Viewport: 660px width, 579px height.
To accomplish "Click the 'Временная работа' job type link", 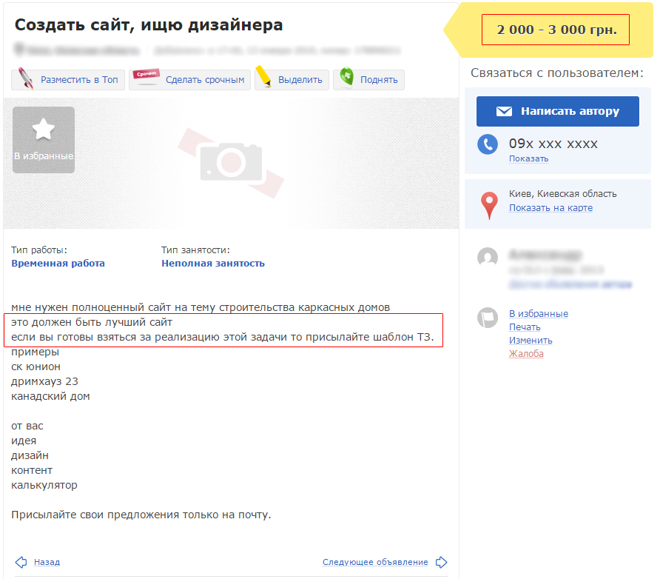I will click(x=58, y=264).
